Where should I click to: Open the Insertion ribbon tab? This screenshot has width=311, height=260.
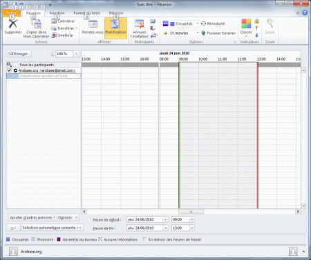pos(57,13)
